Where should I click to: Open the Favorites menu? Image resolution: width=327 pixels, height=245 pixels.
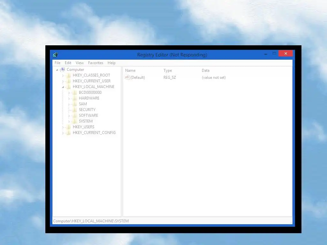95,63
